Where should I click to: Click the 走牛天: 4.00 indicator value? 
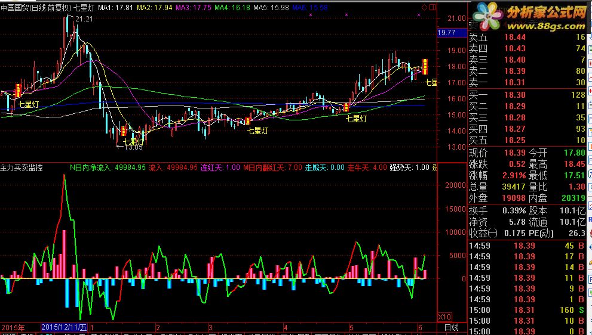click(367, 167)
